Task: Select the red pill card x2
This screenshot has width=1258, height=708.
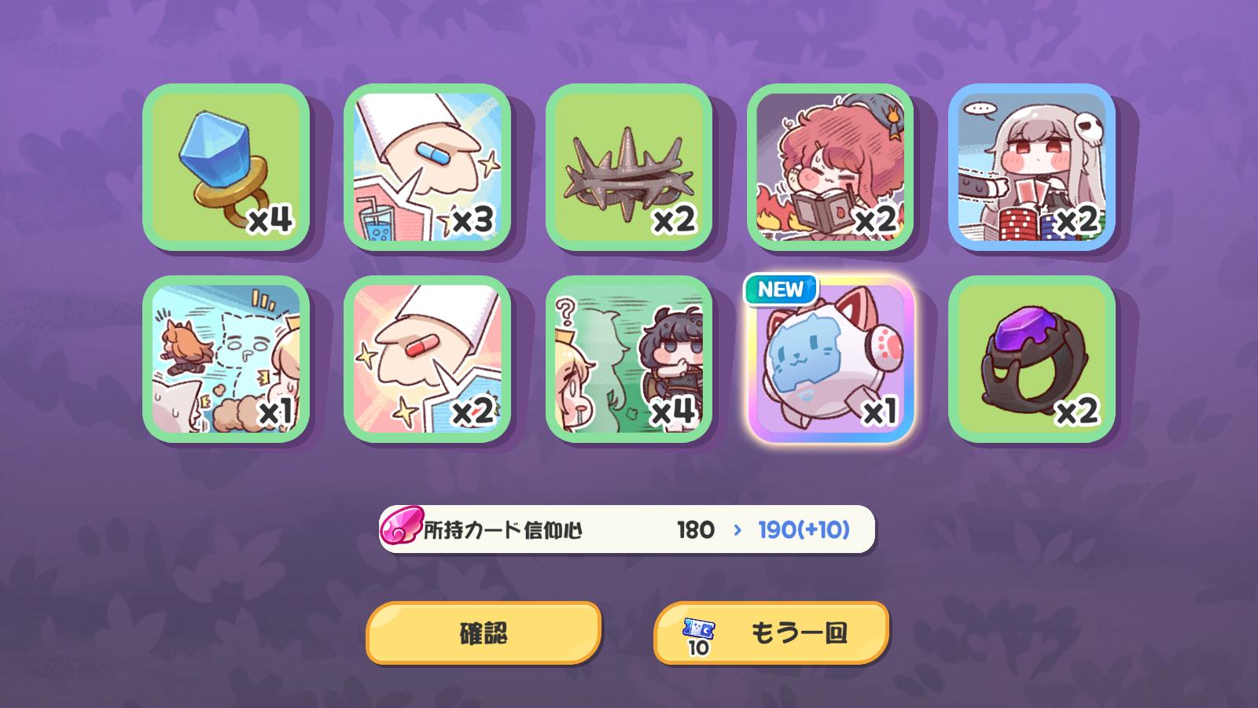Action: click(427, 359)
